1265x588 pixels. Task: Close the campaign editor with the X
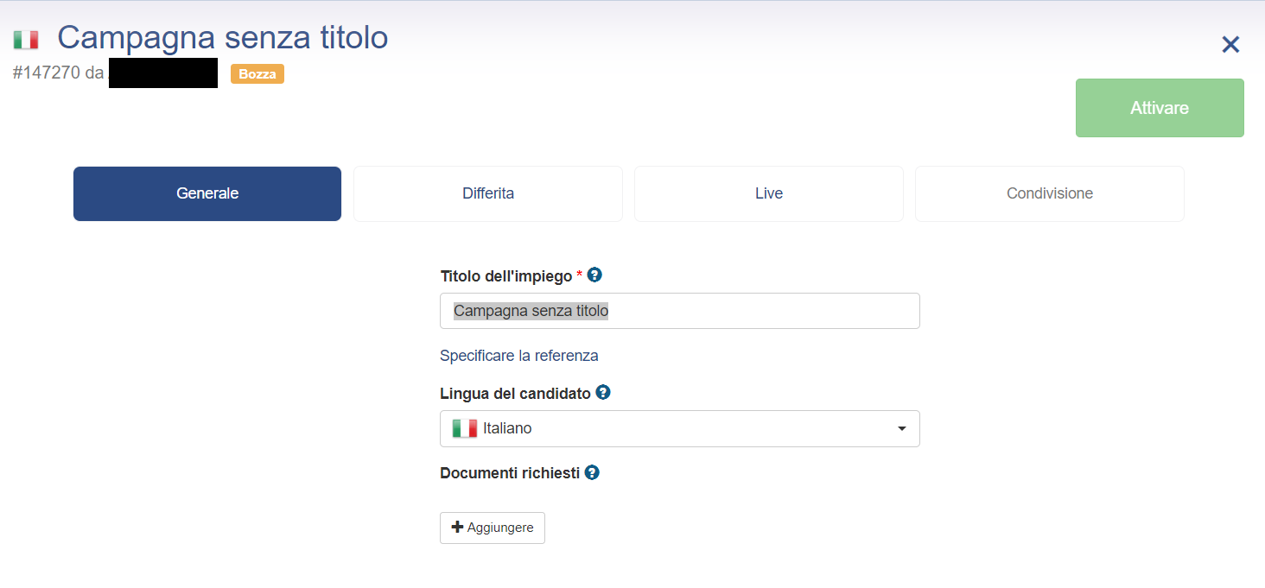(x=1230, y=45)
